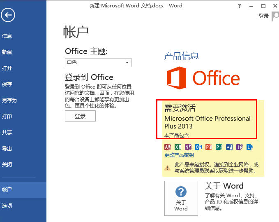The image size is (279, 222).
Task: Click the Publisher app icon
Action: pyautogui.click(x=219, y=147)
